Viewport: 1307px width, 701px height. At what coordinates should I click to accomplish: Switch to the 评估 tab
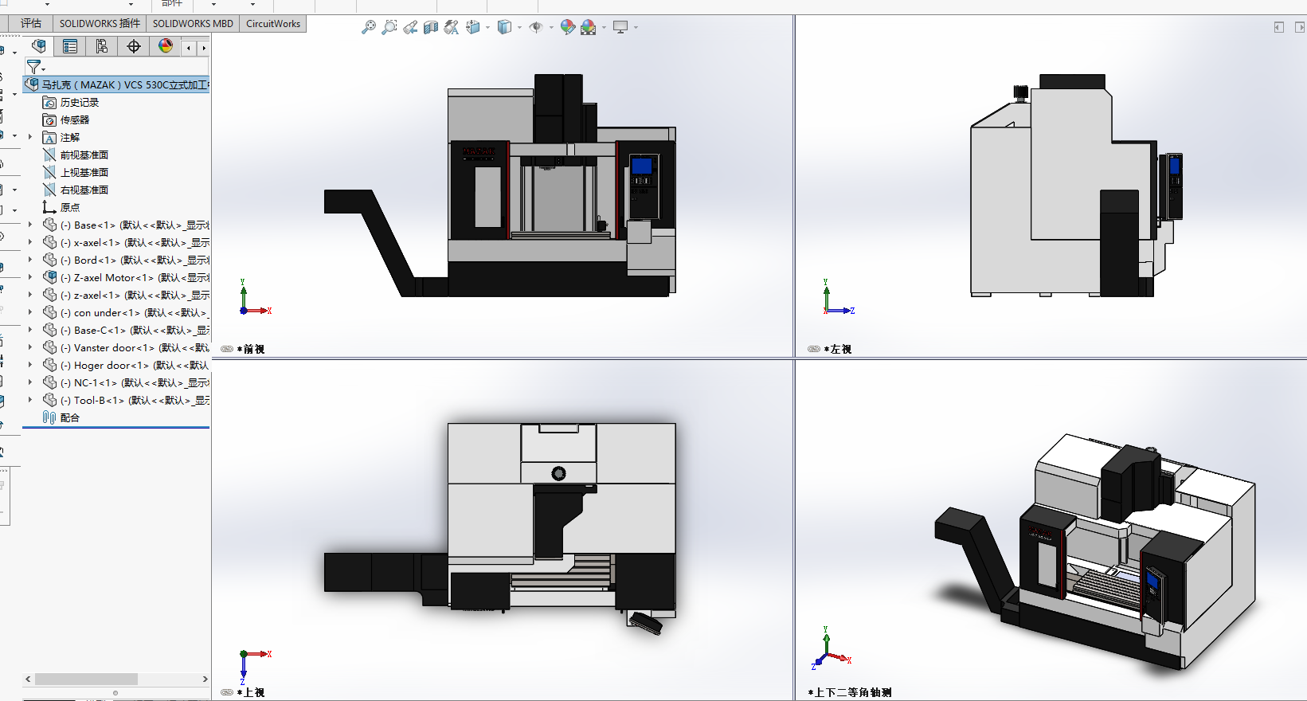pyautogui.click(x=31, y=23)
